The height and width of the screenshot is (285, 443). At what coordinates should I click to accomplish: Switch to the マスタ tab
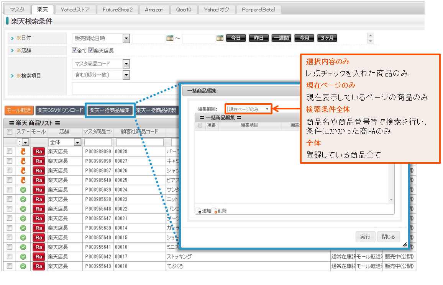pos(17,10)
